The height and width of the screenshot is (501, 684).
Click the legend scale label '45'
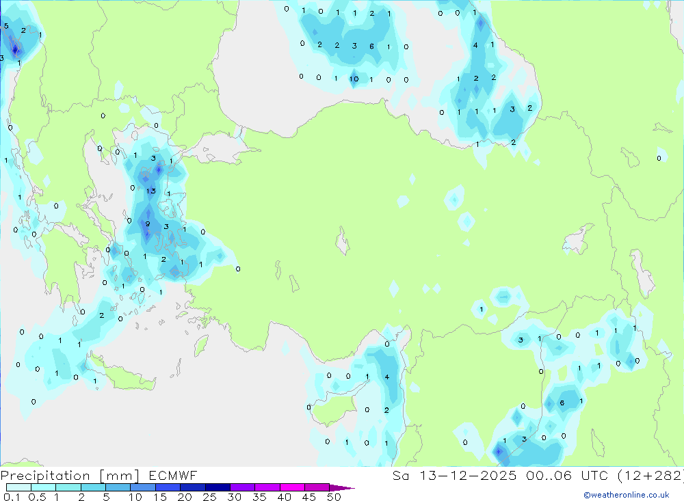(309, 497)
